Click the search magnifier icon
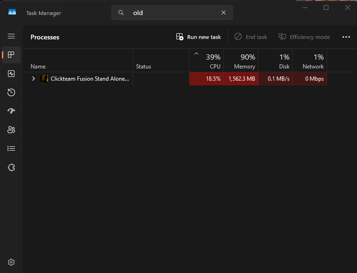Image resolution: width=357 pixels, height=273 pixels. 121,13
